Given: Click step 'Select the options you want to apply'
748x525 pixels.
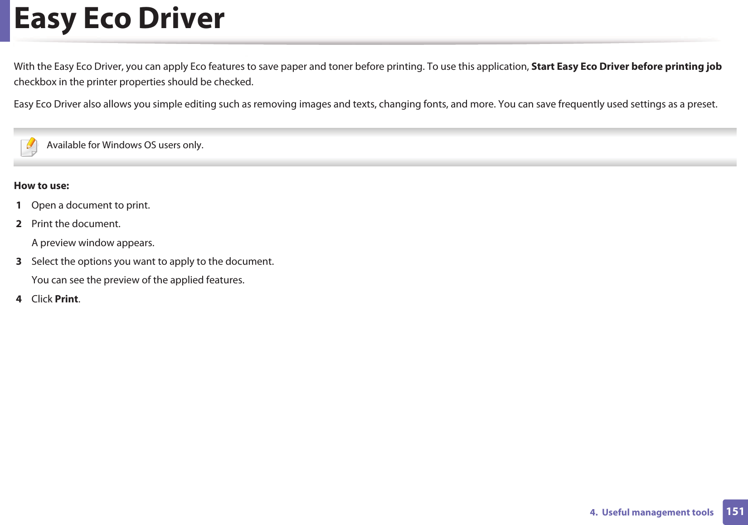Looking at the screenshot, I should pyautogui.click(x=153, y=262).
